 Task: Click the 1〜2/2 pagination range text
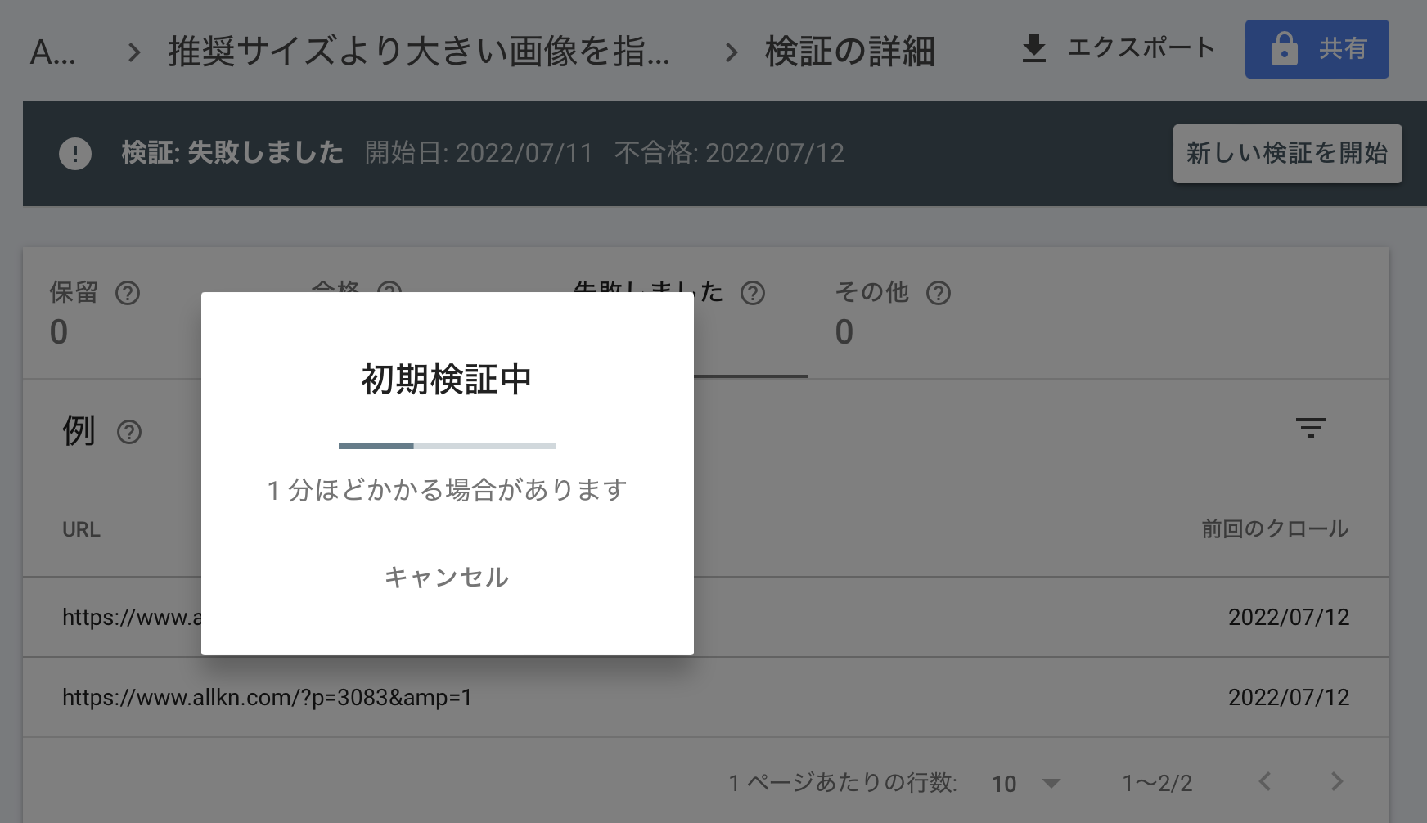click(1157, 784)
